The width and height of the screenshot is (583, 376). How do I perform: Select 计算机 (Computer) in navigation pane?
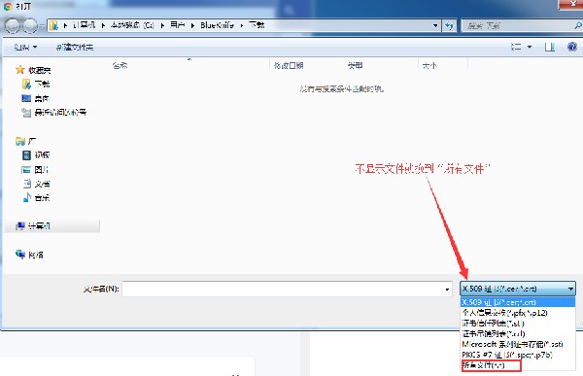39,225
